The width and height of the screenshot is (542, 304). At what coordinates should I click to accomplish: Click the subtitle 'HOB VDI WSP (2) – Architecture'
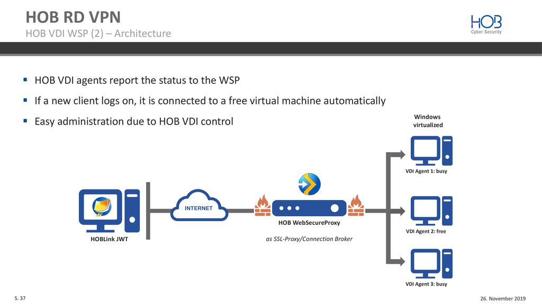point(98,33)
